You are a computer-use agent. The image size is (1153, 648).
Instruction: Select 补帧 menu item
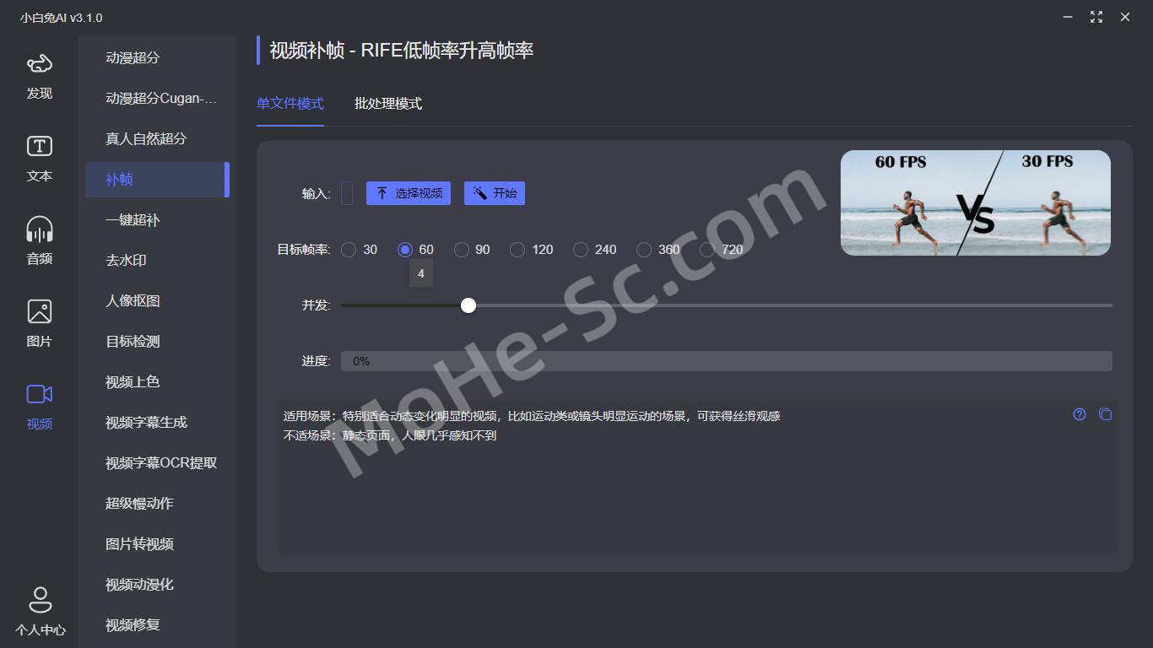[157, 180]
